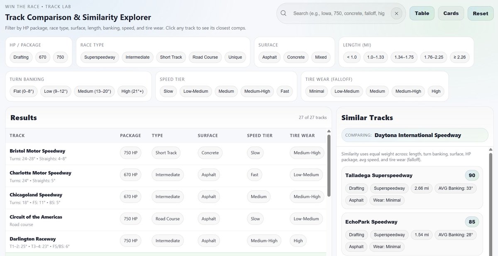Open Charlotte Motor Speedway row

[166, 176]
